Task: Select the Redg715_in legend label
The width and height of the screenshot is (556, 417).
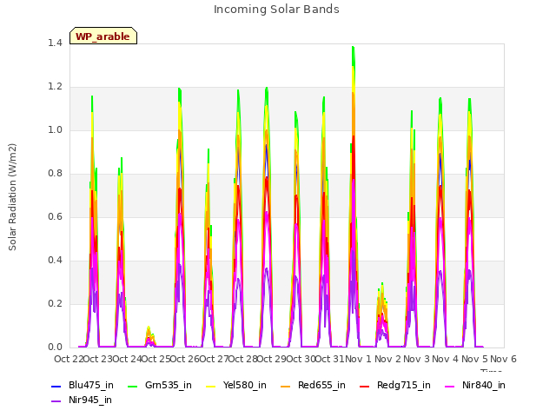Action: 404,386
